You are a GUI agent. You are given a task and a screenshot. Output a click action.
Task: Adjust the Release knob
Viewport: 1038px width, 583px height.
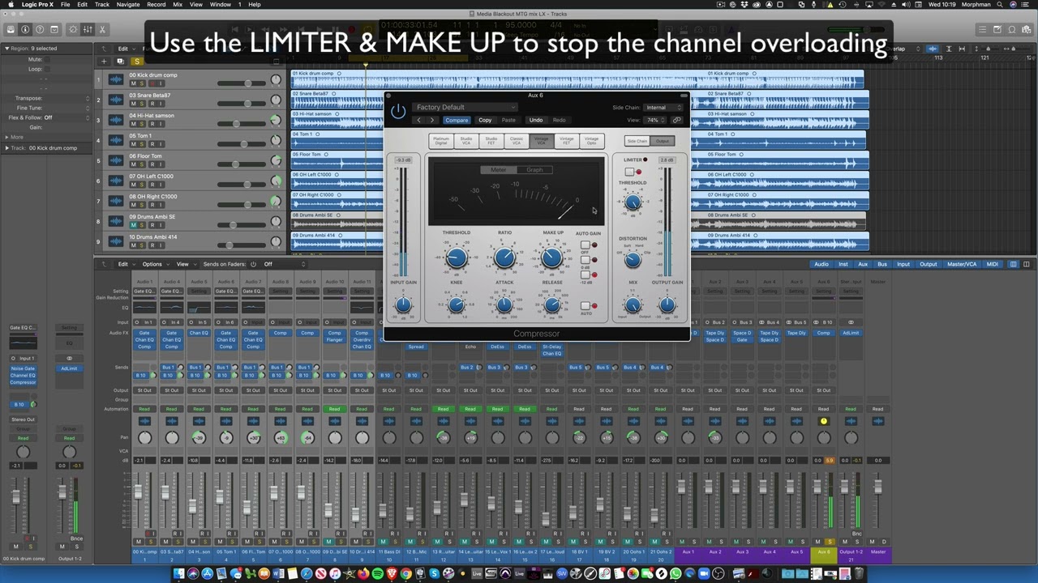click(x=552, y=305)
